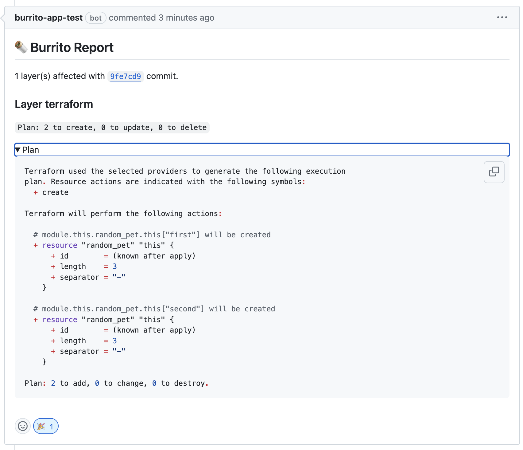The width and height of the screenshot is (523, 450).
Task: Click the burrito emoji in the report title
Action: coord(20,47)
